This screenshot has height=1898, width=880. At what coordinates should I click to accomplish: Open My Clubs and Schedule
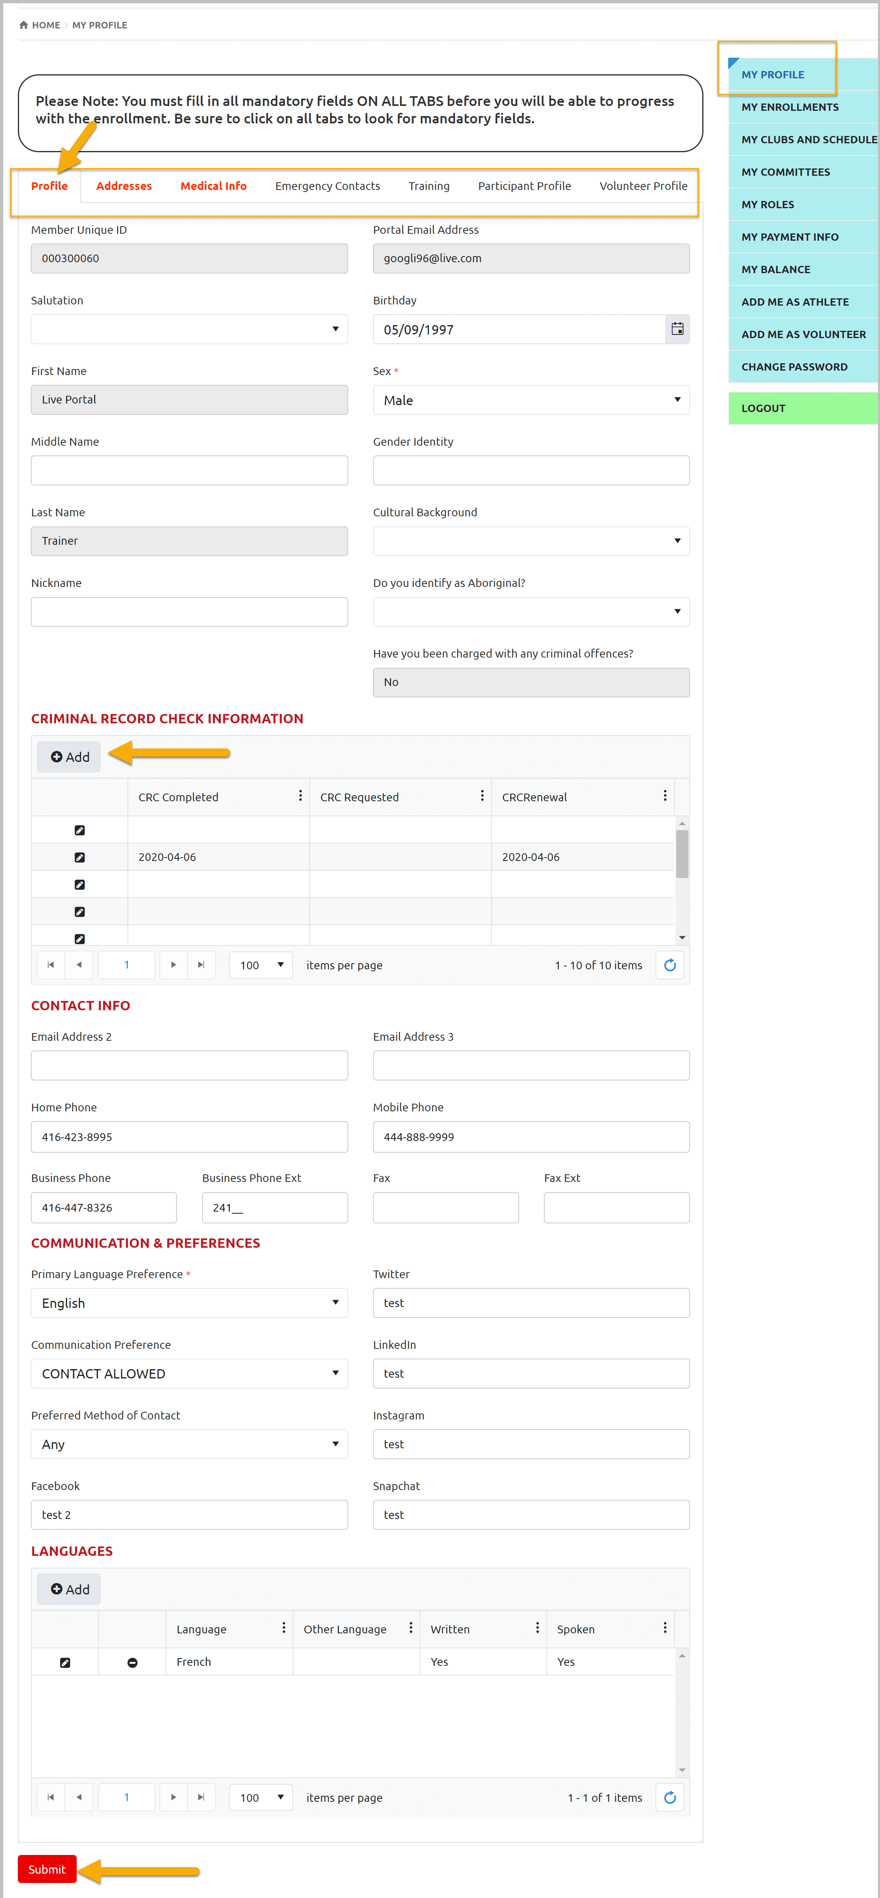tap(803, 139)
